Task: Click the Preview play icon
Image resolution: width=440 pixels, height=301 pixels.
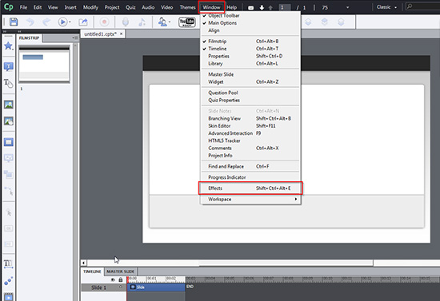Action: click(x=62, y=22)
